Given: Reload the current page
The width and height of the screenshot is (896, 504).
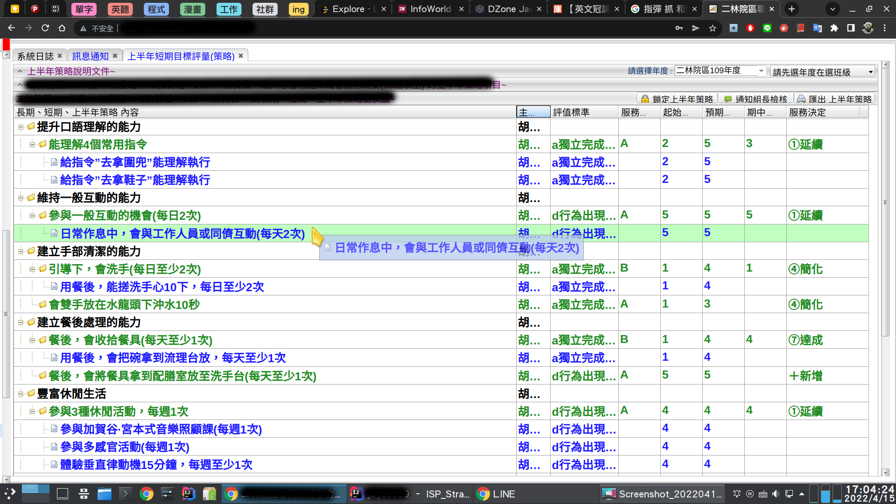Looking at the screenshot, I should coord(45,28).
